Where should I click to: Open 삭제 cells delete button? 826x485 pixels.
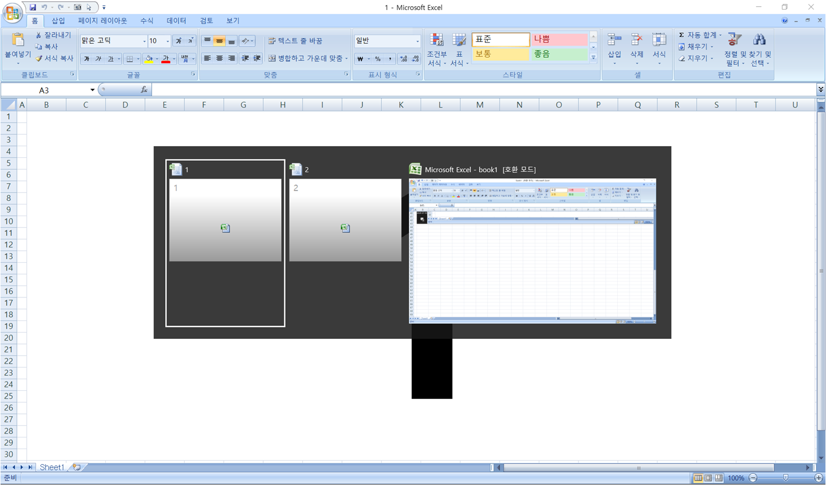click(x=637, y=48)
